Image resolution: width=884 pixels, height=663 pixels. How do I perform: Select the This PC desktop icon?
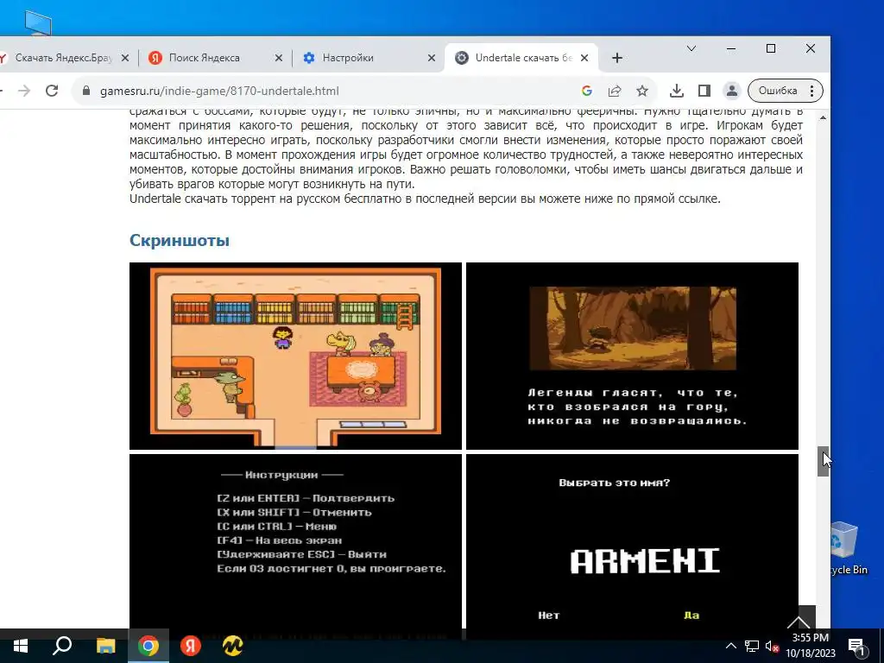tap(38, 22)
